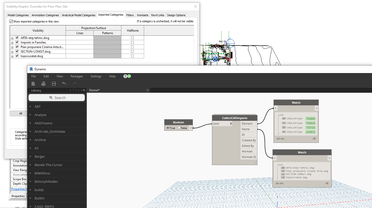The image size is (372, 208).
Task: Collapse the Library panel sidebar arrow
Action: pos(84,90)
